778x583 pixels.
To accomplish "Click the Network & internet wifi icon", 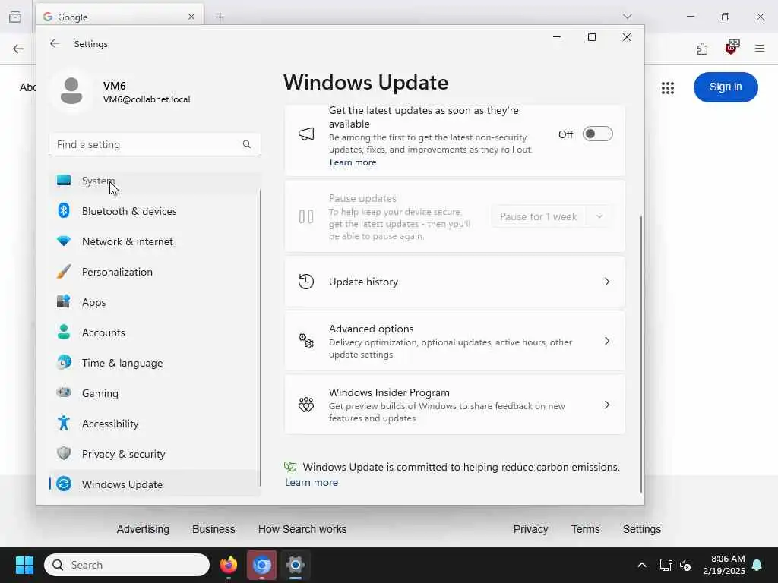I will point(64,241).
